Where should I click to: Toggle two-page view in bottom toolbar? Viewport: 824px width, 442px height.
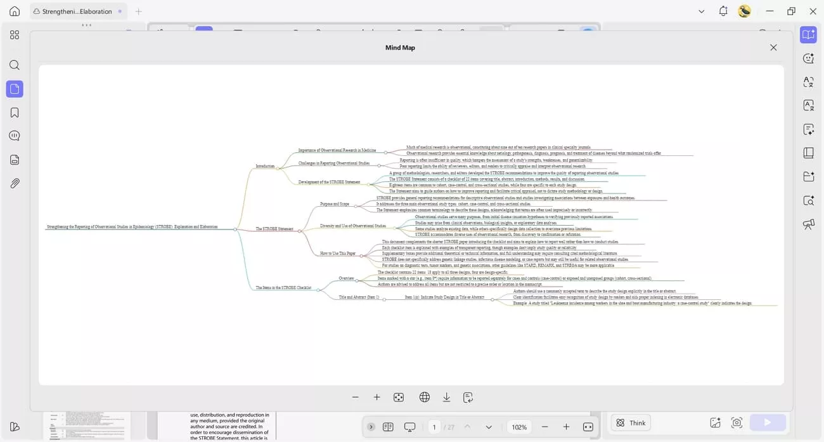388,427
